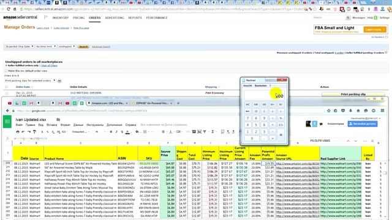Open the Trebuchet font family dropdown

pyautogui.click(x=80, y=132)
